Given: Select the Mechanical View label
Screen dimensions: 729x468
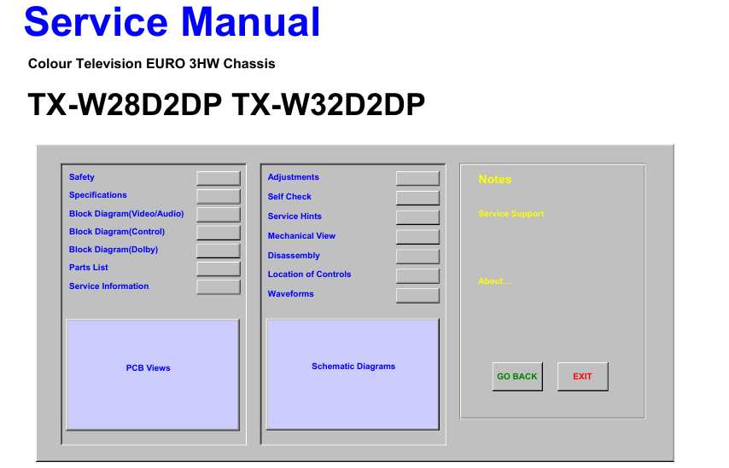Looking at the screenshot, I should coord(301,236).
